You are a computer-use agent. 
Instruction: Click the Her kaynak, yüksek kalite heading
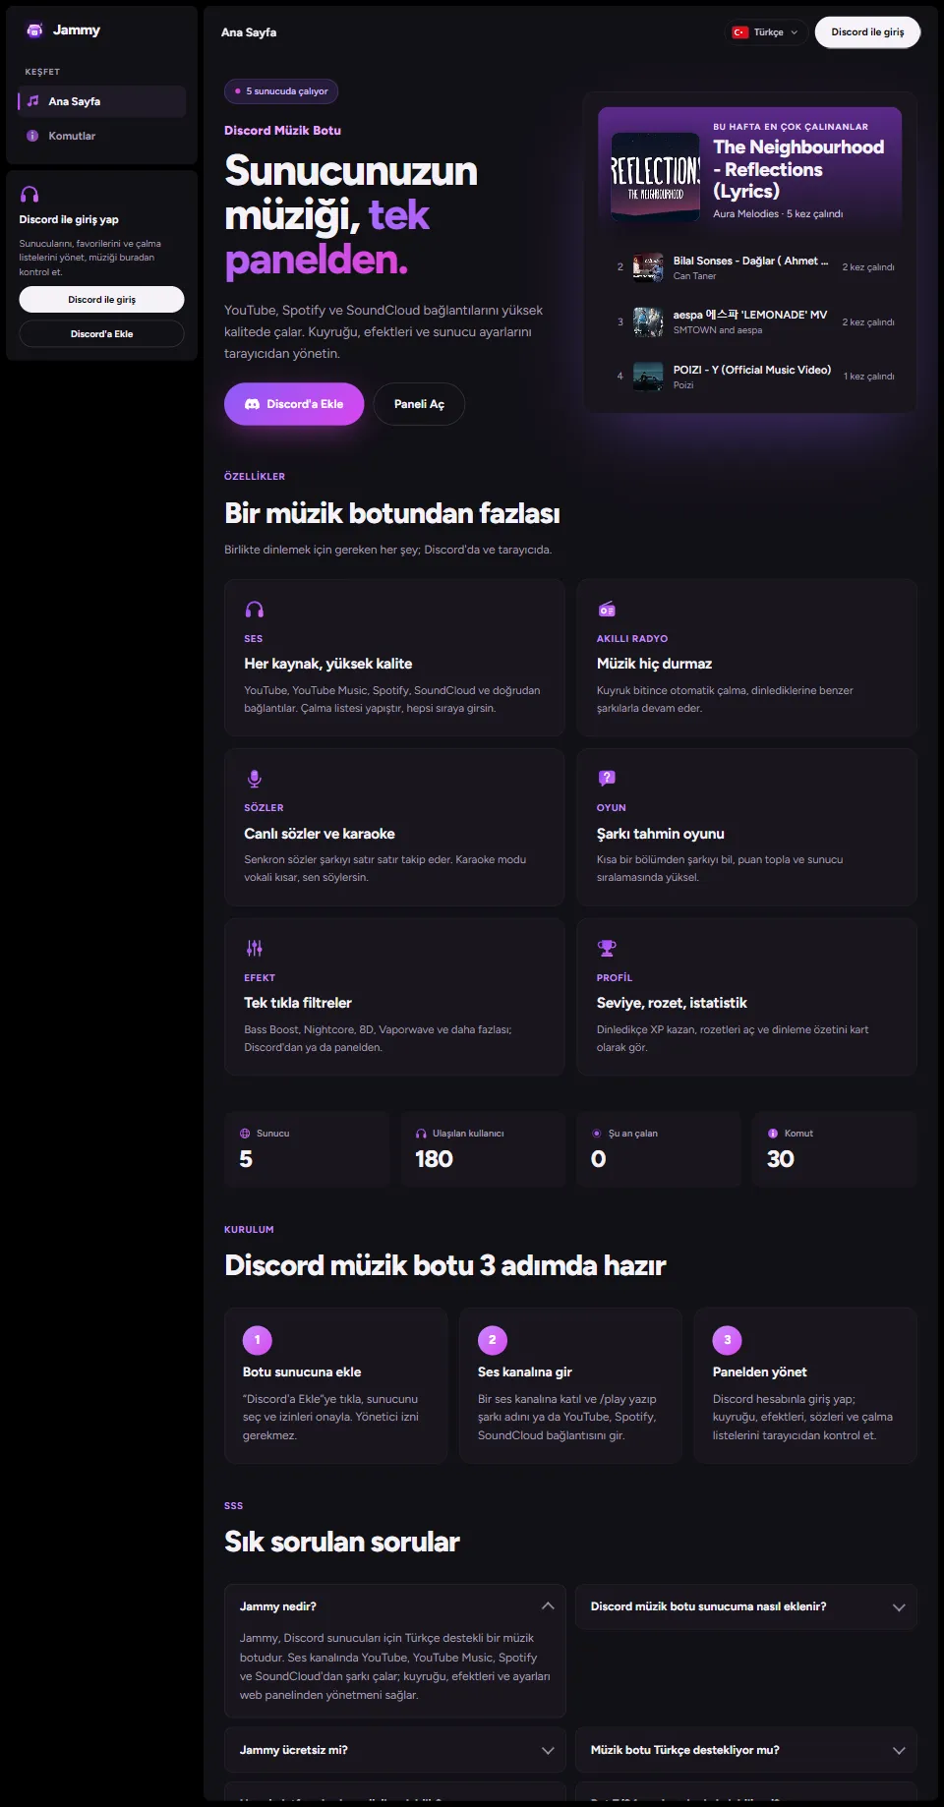point(328,664)
